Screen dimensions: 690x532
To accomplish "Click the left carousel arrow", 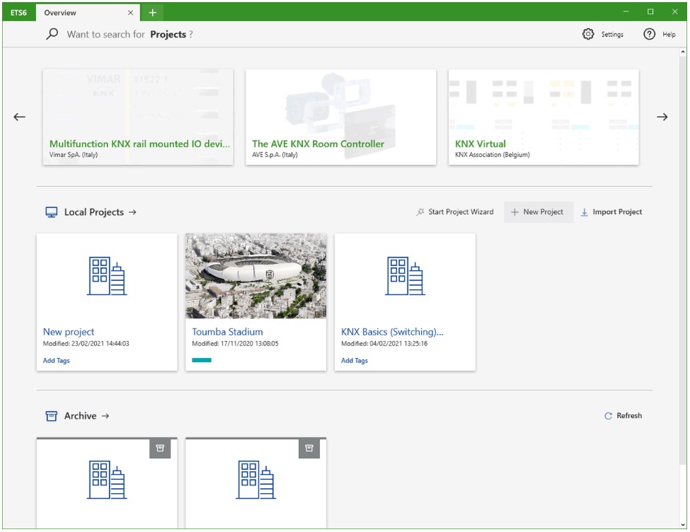I will 20,117.
